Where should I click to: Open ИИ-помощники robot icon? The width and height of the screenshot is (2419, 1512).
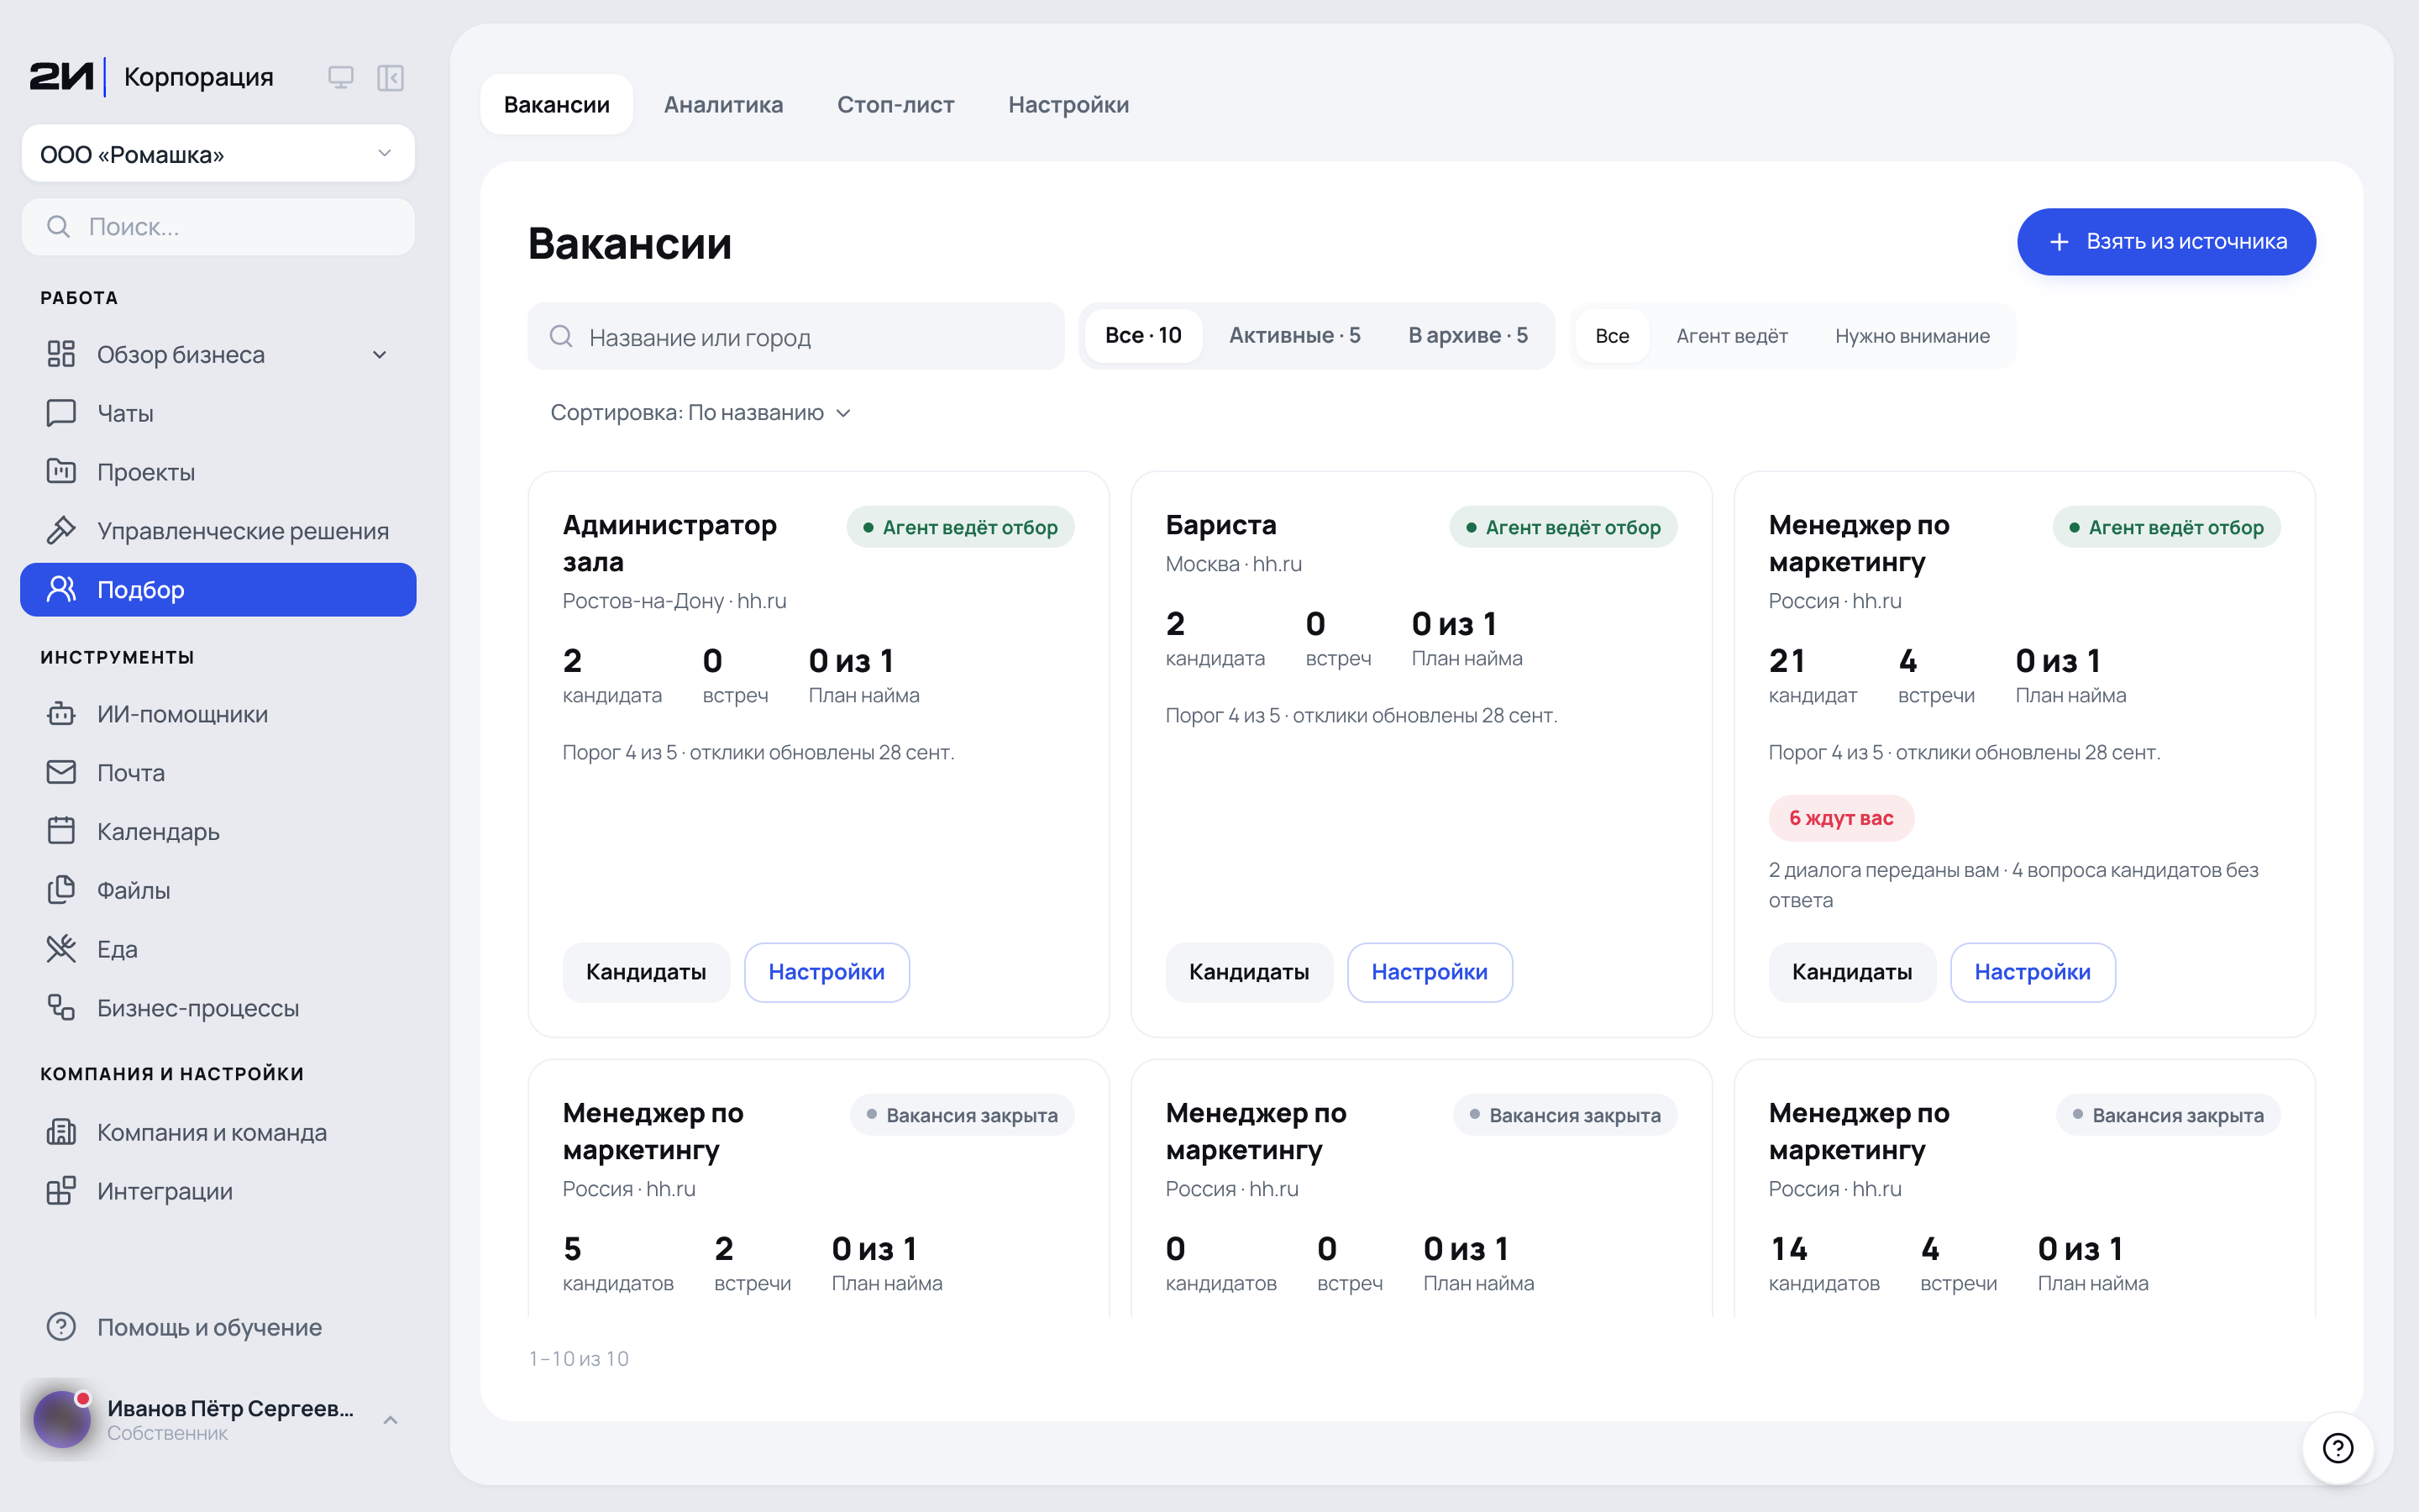point(61,714)
